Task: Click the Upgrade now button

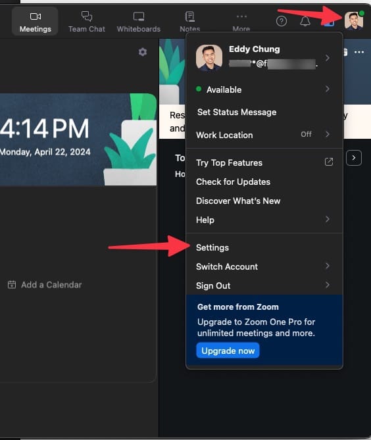Action: click(228, 351)
